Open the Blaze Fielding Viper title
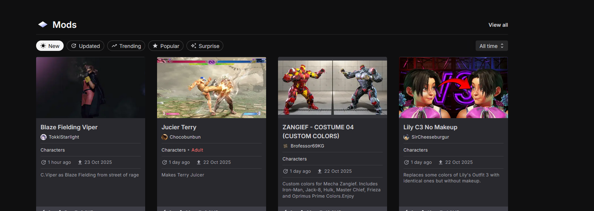Viewport: 594px width, 211px height. point(69,127)
